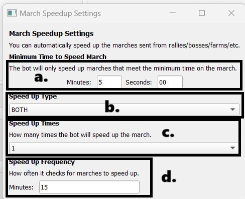The image size is (245, 199).
Task: Click the Minimum Time to Speed March heading
Action: click(x=58, y=57)
